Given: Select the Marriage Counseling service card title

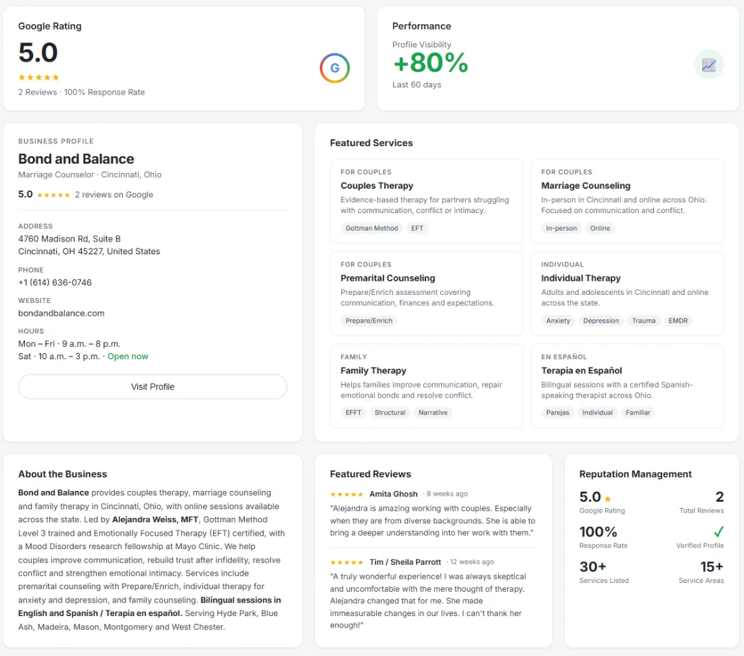Looking at the screenshot, I should (x=586, y=185).
